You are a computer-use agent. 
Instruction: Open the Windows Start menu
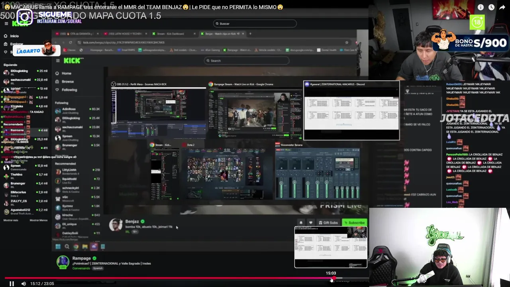[x=58, y=247]
